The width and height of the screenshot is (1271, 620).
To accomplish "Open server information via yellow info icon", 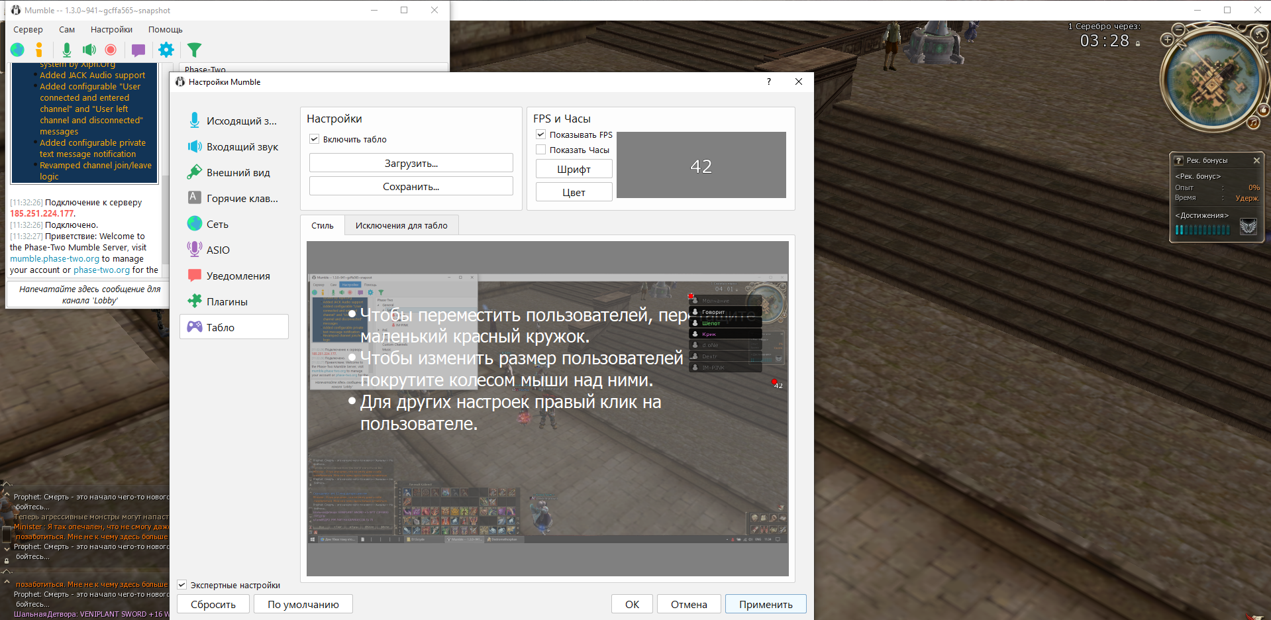I will [x=39, y=50].
